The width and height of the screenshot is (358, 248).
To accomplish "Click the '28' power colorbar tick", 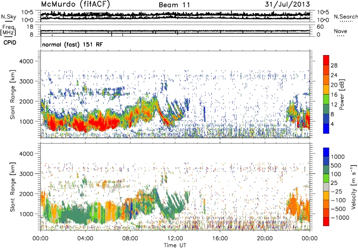I will 334,65.
